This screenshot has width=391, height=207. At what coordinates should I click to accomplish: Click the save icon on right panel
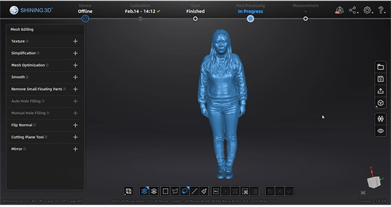[380, 79]
